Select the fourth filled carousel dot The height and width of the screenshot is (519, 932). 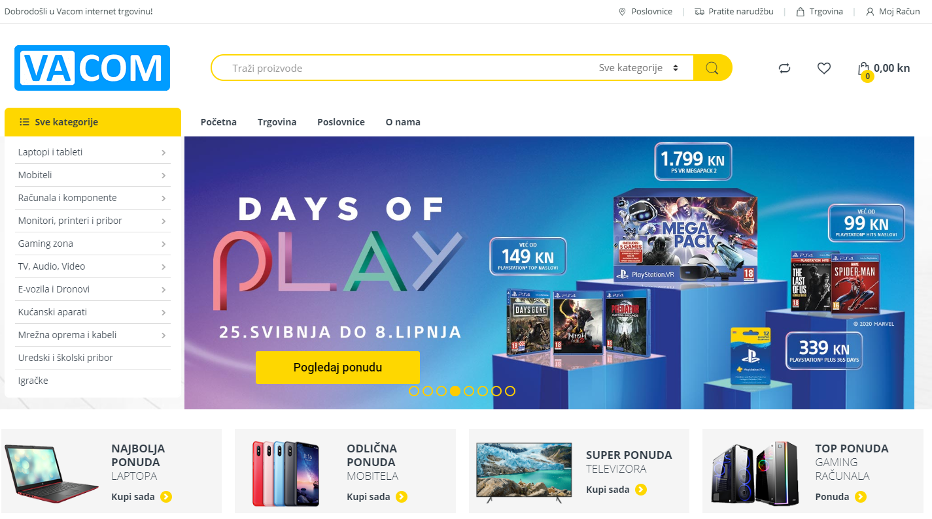(455, 391)
